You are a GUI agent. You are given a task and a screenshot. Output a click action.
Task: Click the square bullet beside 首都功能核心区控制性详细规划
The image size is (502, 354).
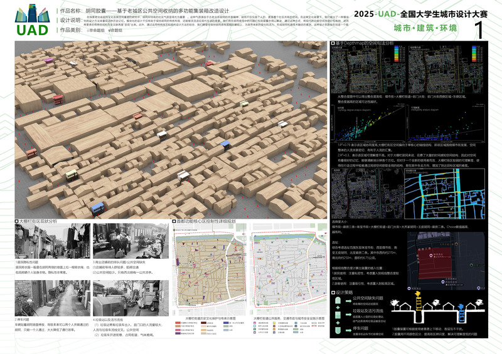(174, 221)
